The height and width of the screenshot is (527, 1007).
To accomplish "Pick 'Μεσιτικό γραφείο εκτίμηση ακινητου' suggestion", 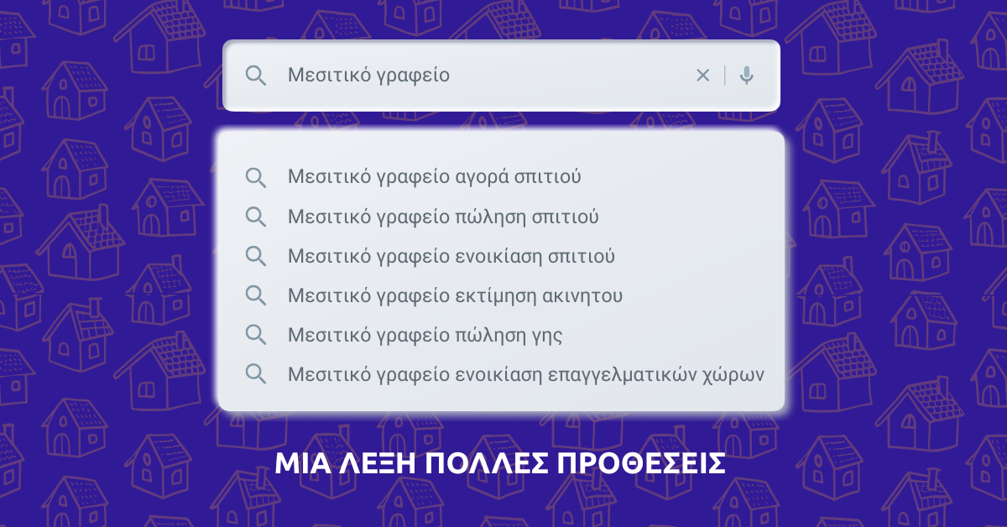I will [x=455, y=295].
